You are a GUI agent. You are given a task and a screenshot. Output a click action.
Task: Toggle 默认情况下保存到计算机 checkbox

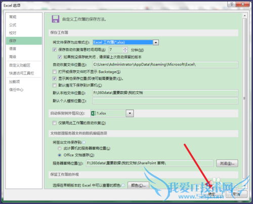coord(54,85)
